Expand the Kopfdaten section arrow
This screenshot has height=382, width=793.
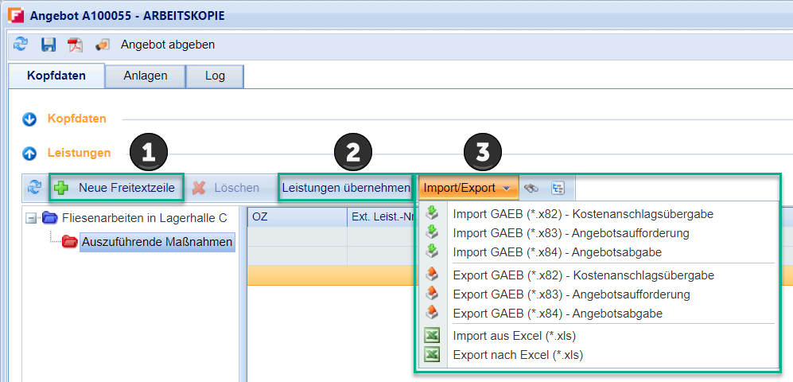pyautogui.click(x=30, y=119)
